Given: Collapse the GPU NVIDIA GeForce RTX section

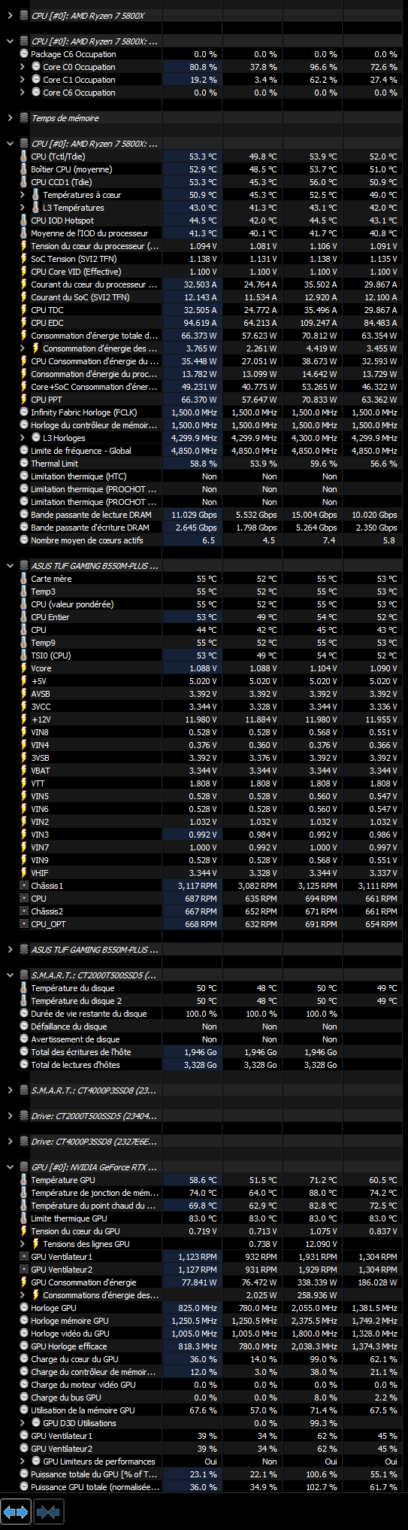Looking at the screenshot, I should coord(10,1167).
